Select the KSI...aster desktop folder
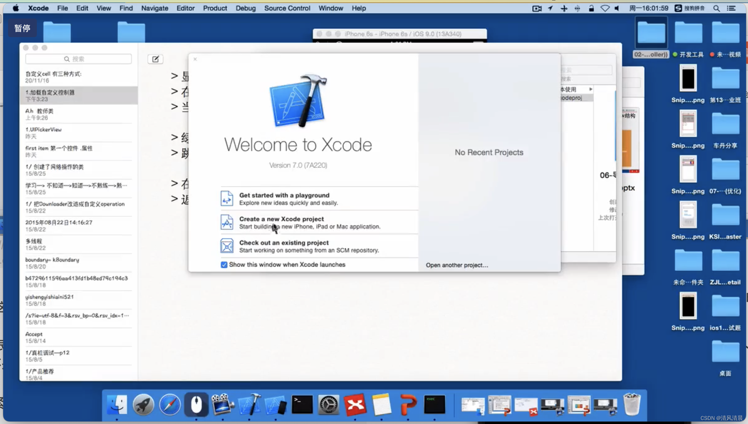Screen dimensions: 748x424 725,221
